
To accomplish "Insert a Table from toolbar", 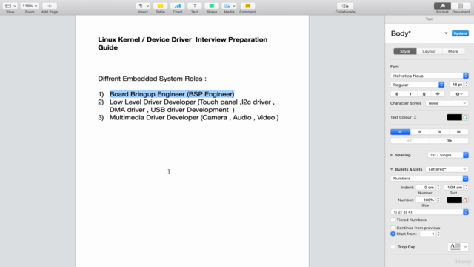I will (160, 6).
